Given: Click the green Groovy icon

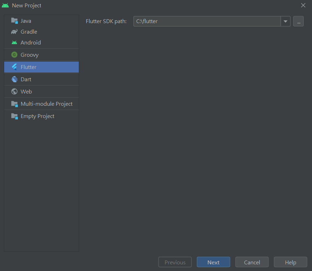Looking at the screenshot, I should pyautogui.click(x=14, y=55).
